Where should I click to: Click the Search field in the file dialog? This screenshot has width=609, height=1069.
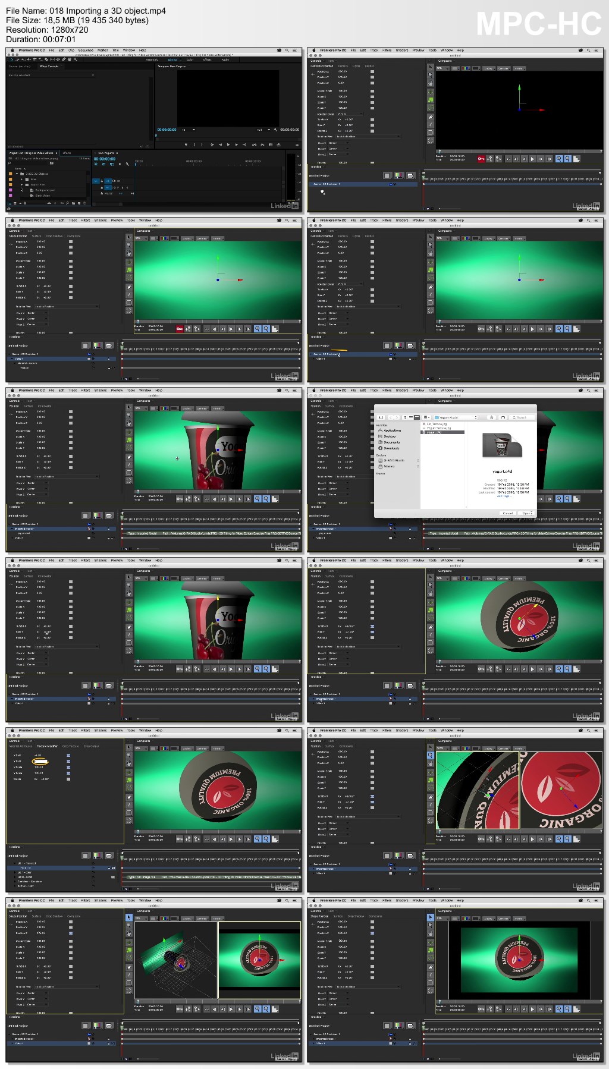coord(522,417)
